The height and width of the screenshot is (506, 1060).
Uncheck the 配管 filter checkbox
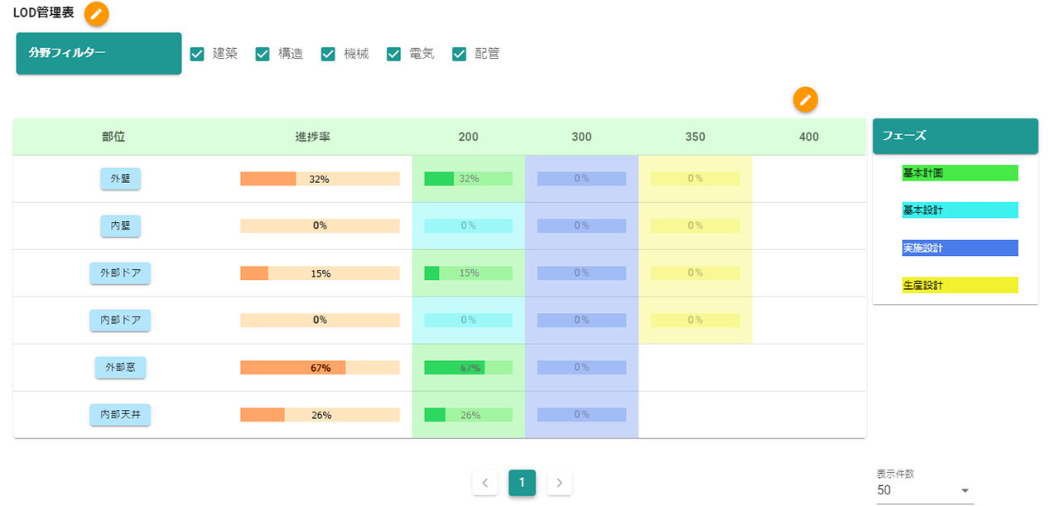coord(460,54)
